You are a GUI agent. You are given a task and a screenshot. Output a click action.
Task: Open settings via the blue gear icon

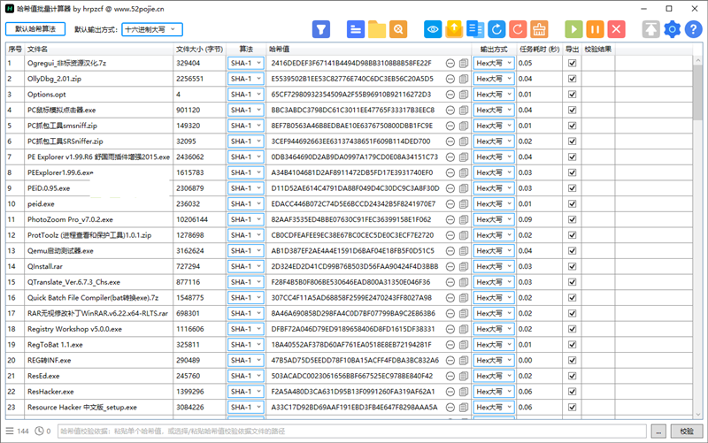[673, 29]
